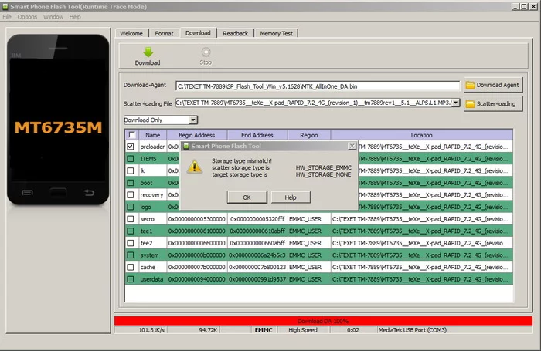Screen dimensions: 541x351
Task: Switch to the Welcome tab
Action: click(x=131, y=33)
